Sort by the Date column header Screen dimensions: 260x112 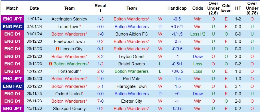click(34, 8)
